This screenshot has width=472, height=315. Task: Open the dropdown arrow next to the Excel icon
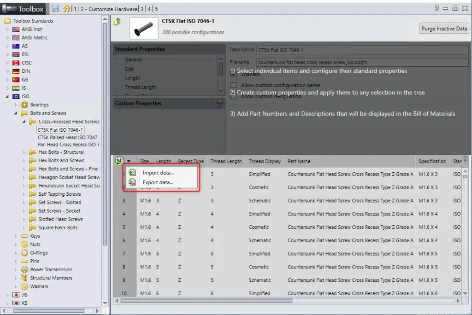coord(129,161)
